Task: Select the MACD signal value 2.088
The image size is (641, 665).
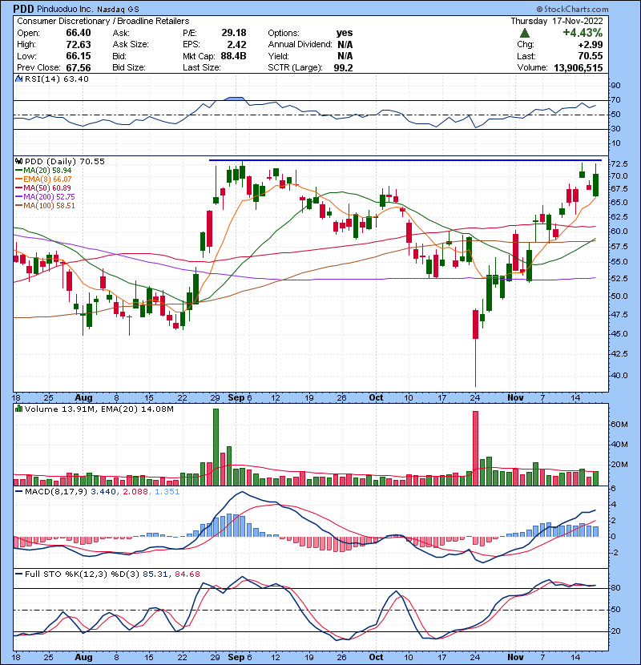Action: [135, 491]
